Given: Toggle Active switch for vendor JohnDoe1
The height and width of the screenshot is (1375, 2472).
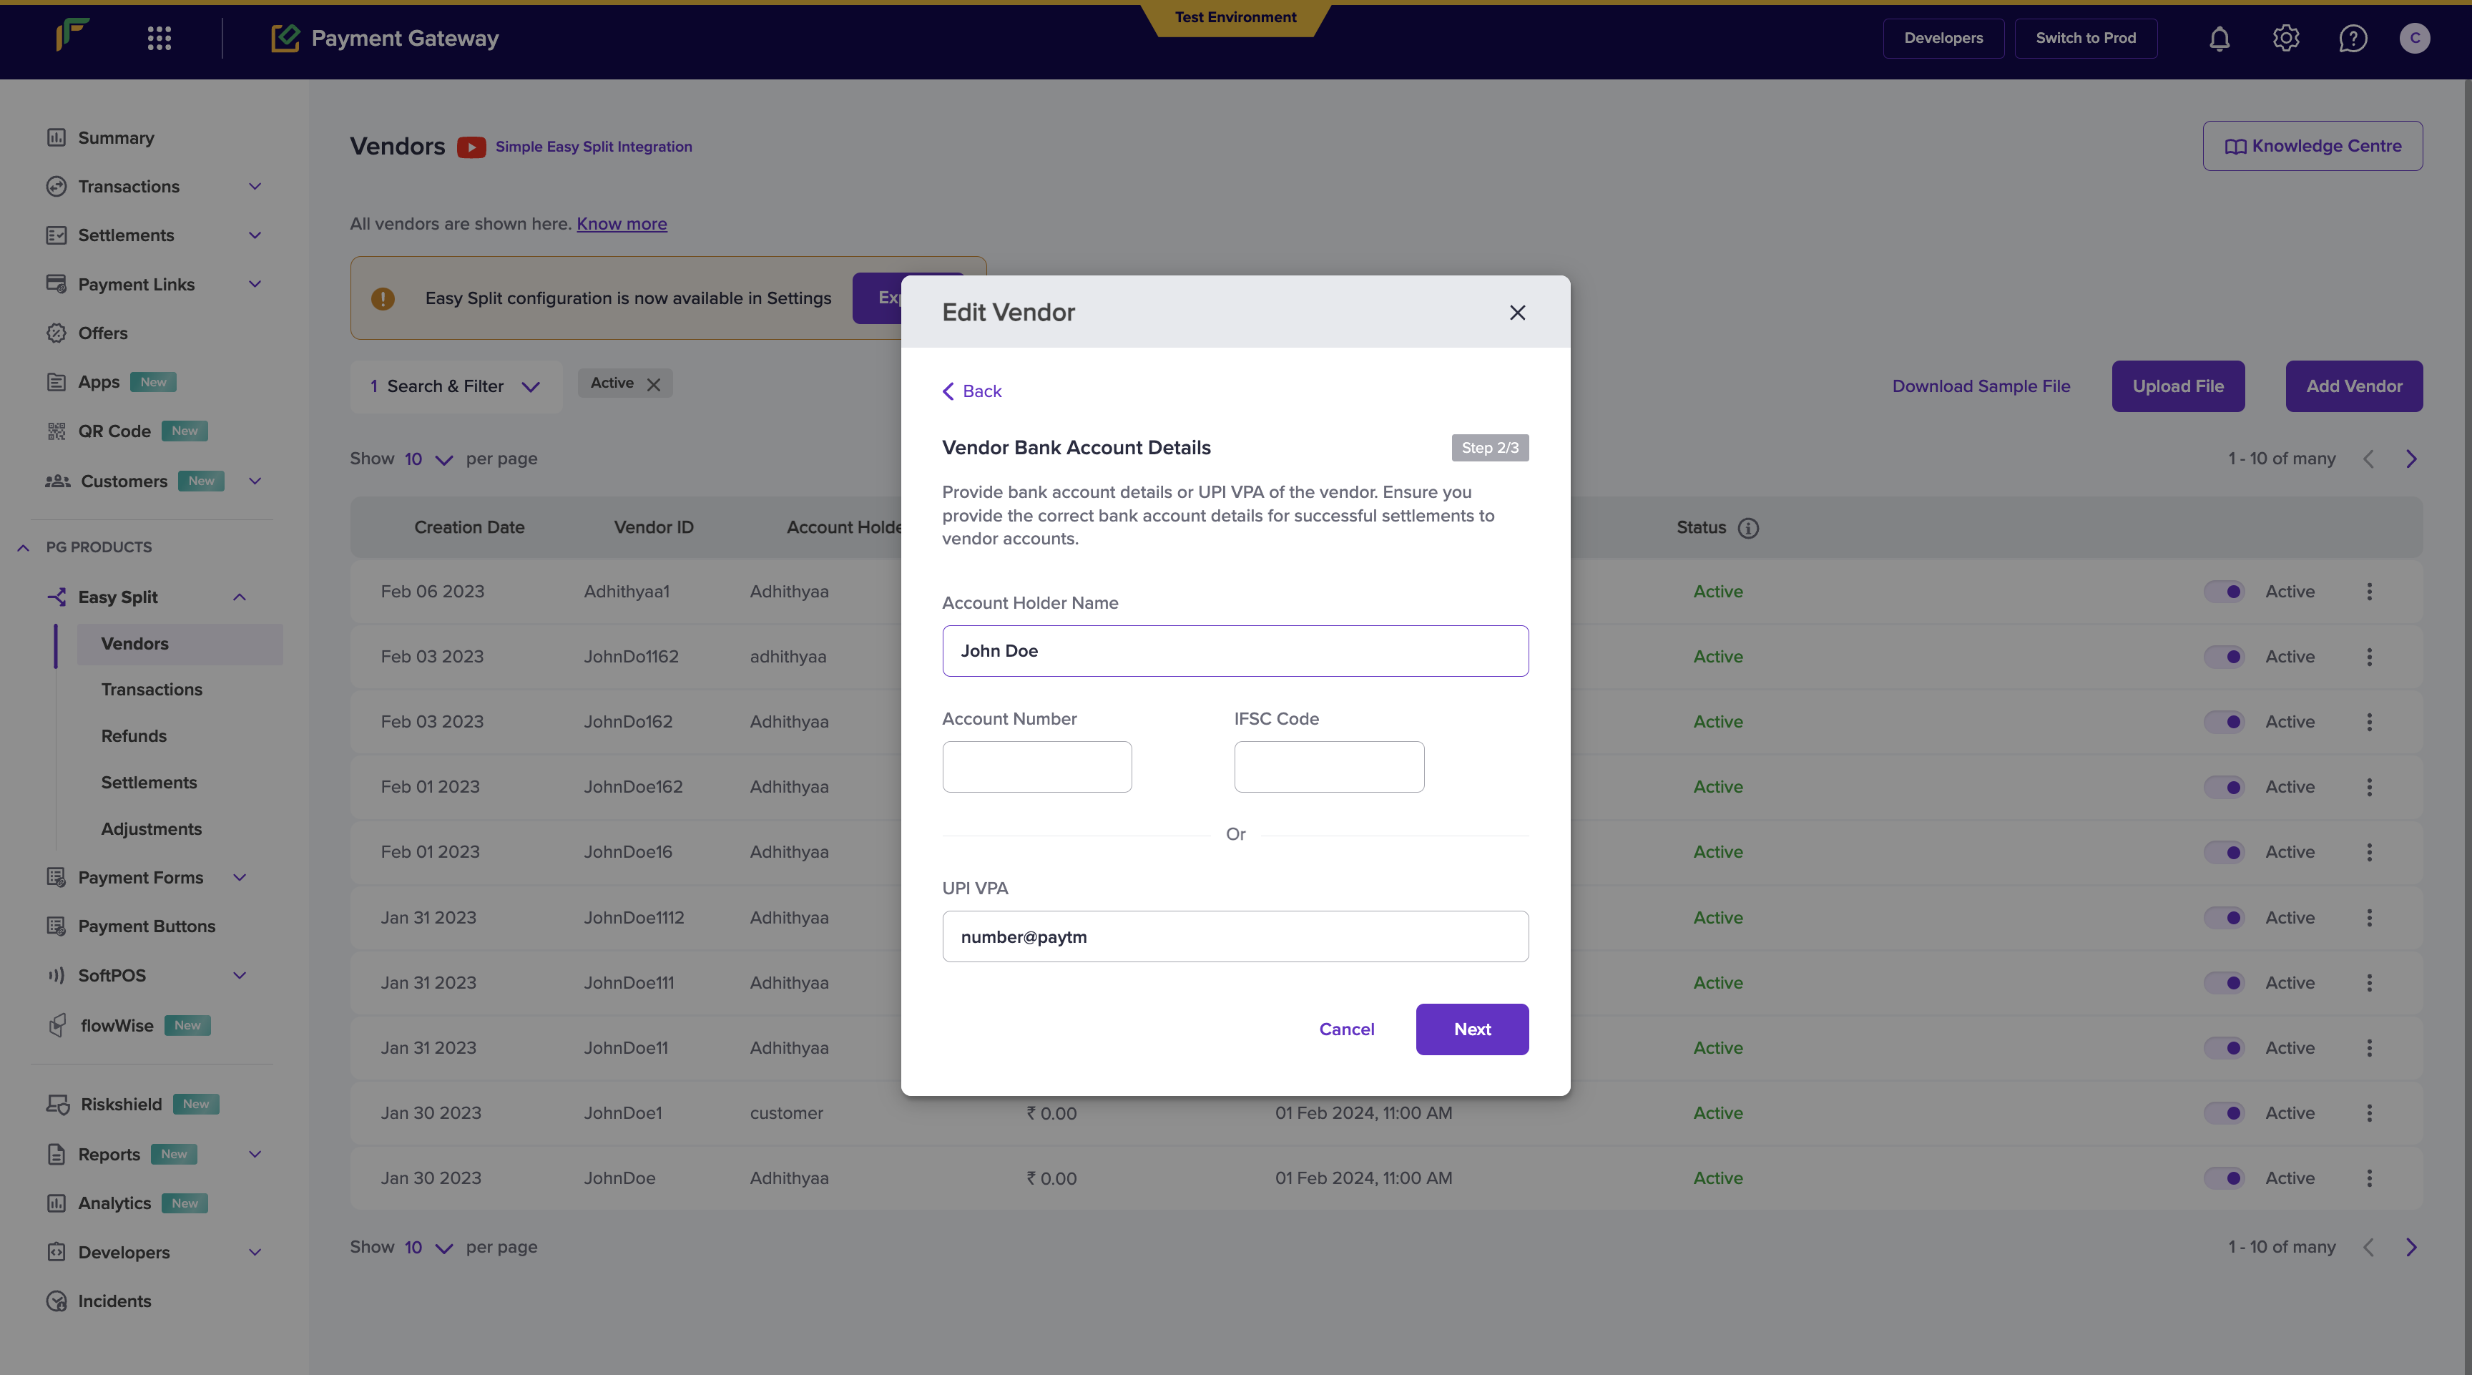Looking at the screenshot, I should tap(2224, 1113).
